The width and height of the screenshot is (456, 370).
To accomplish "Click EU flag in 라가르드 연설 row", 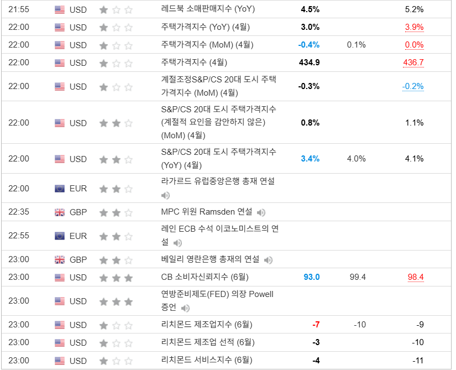I will point(60,189).
